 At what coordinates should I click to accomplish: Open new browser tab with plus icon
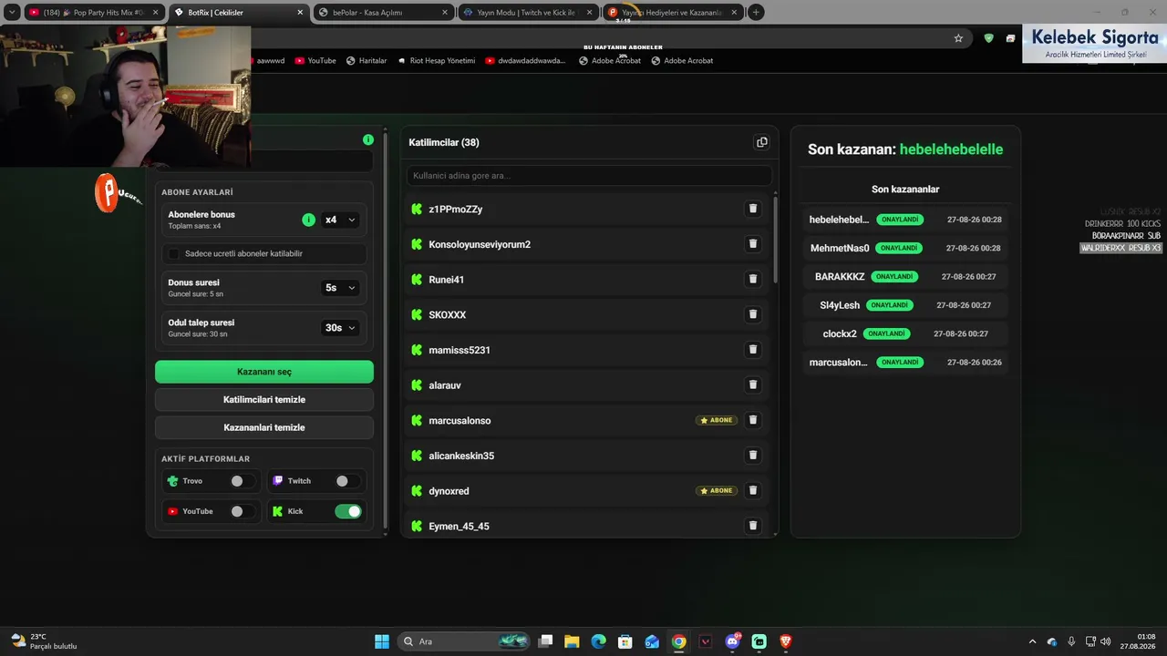[x=756, y=13]
